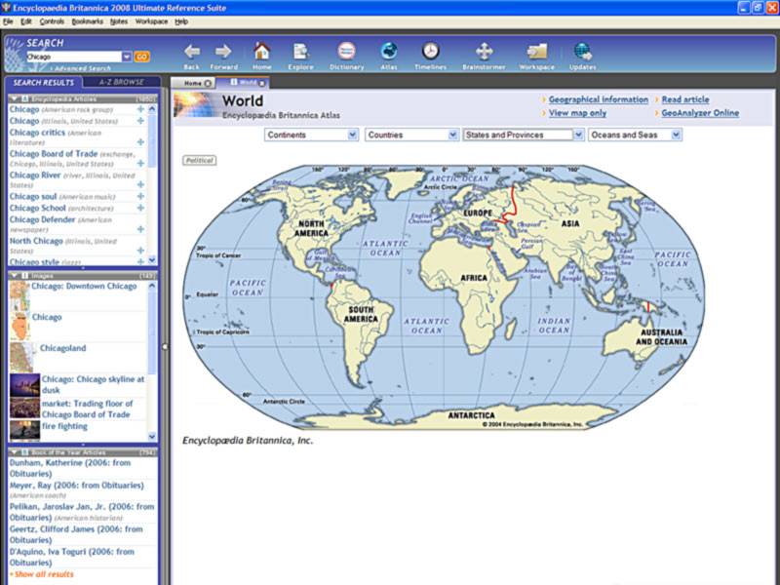Open the Oceans and Seas dropdown
The image size is (780, 585).
[x=635, y=135]
